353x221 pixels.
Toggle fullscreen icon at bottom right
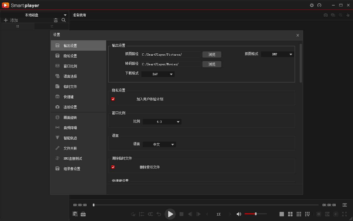tap(344, 214)
